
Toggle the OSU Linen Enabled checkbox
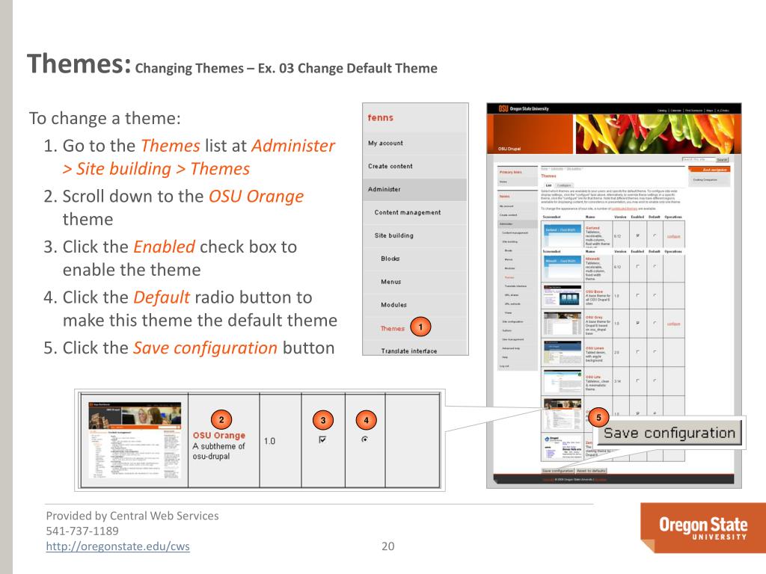pyautogui.click(x=637, y=351)
